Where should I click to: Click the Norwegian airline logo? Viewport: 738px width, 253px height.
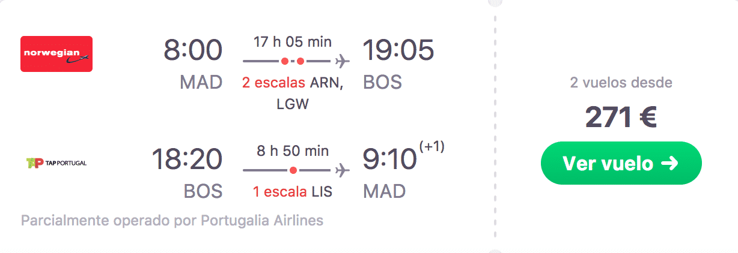tap(56, 54)
